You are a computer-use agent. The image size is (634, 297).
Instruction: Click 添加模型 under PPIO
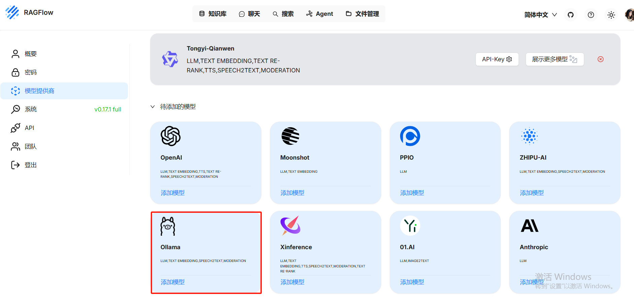412,193
